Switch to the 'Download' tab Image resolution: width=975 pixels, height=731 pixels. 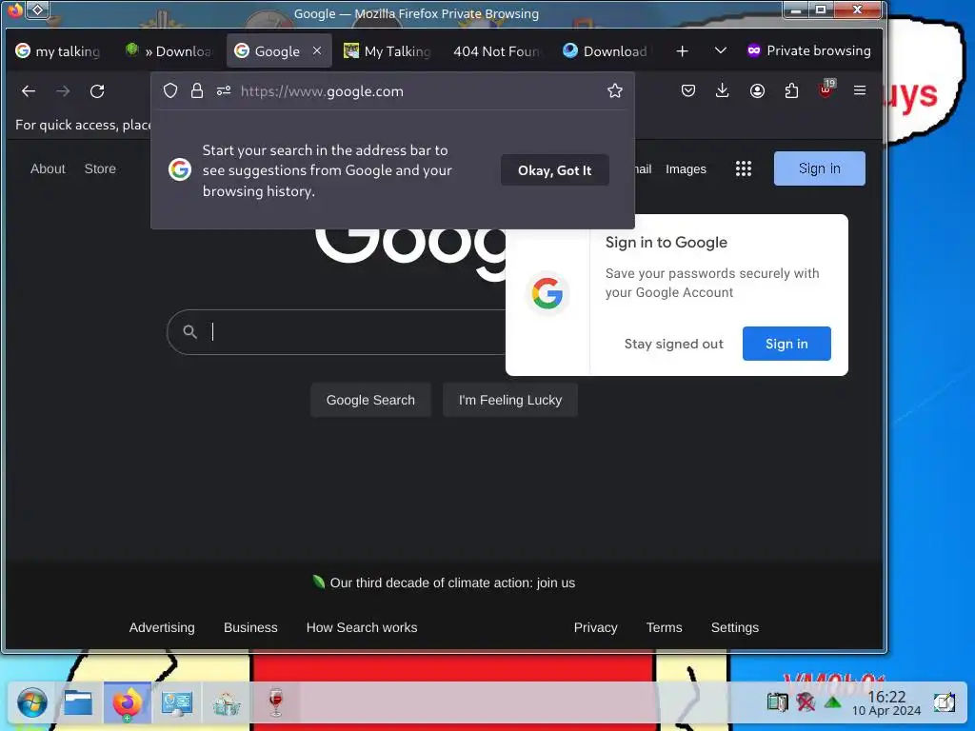tap(607, 51)
